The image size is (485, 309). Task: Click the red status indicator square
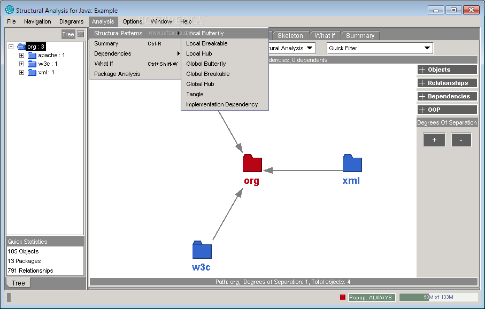(x=342, y=297)
